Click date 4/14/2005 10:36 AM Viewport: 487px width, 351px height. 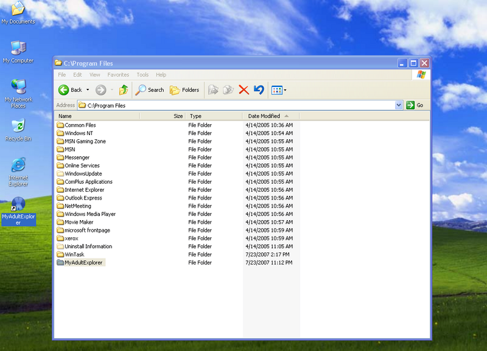click(x=269, y=125)
